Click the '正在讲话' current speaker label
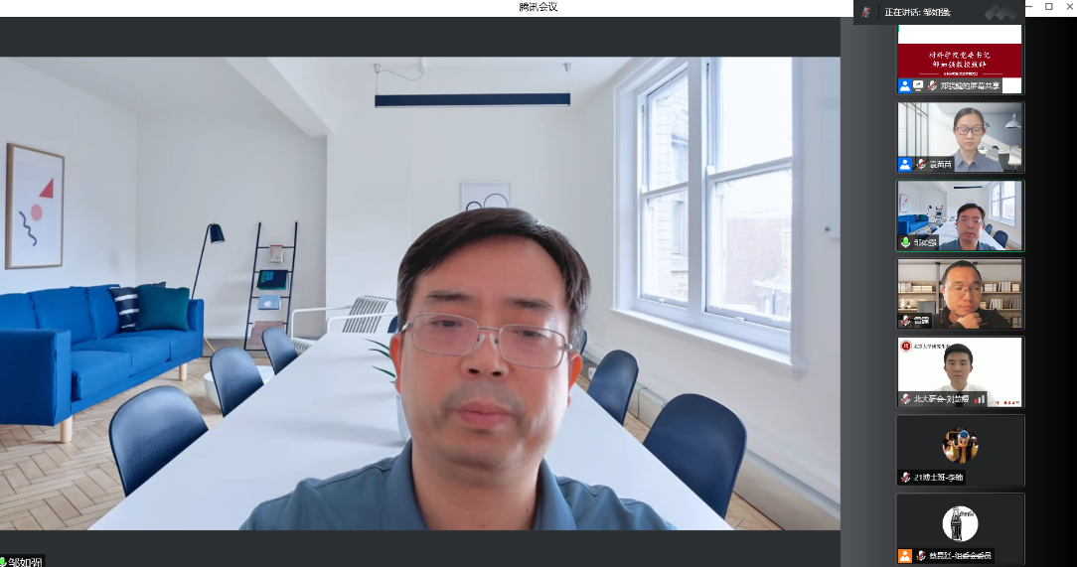This screenshot has width=1077, height=567. (x=917, y=12)
